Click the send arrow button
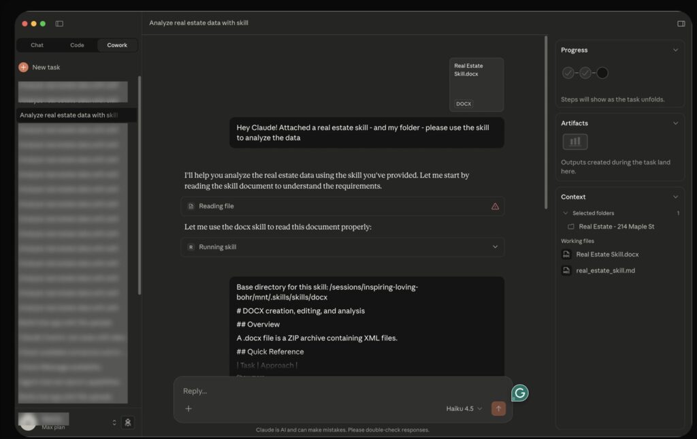This screenshot has height=439, width=697. pos(498,408)
